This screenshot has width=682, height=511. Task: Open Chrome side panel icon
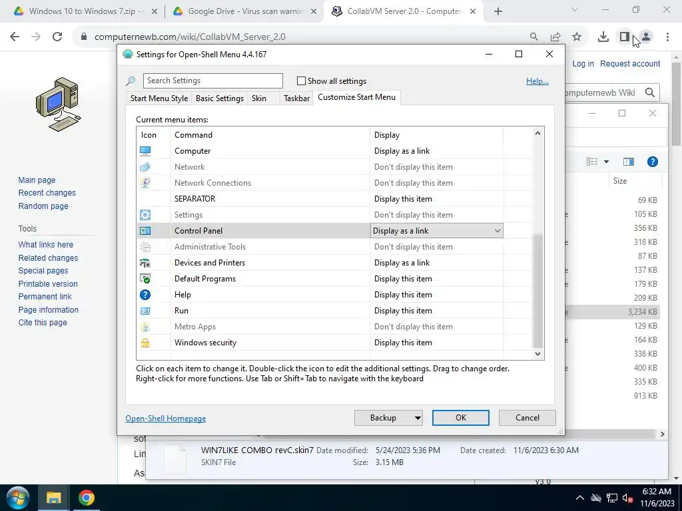click(624, 37)
